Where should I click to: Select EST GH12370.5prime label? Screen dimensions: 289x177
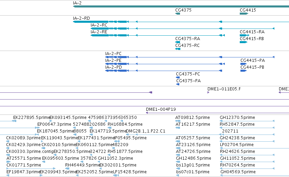[x=237, y=118]
